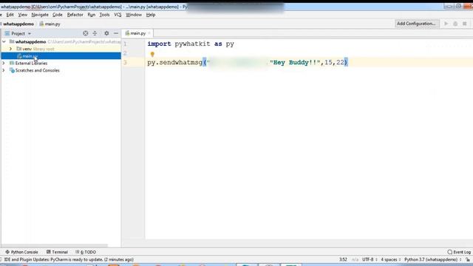Open the VCS menu
The height and width of the screenshot is (266, 473).
118,15
